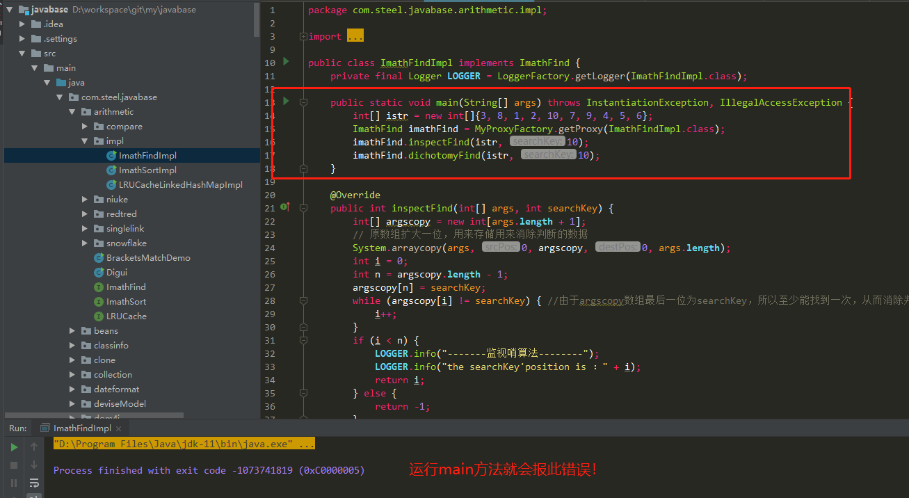Select the Pause output icon in Run panel
This screenshot has width=909, height=498.
[x=13, y=483]
